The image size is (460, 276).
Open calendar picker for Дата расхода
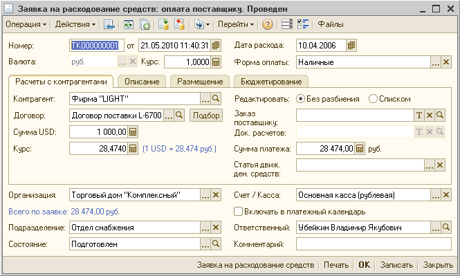pyautogui.click(x=351, y=46)
